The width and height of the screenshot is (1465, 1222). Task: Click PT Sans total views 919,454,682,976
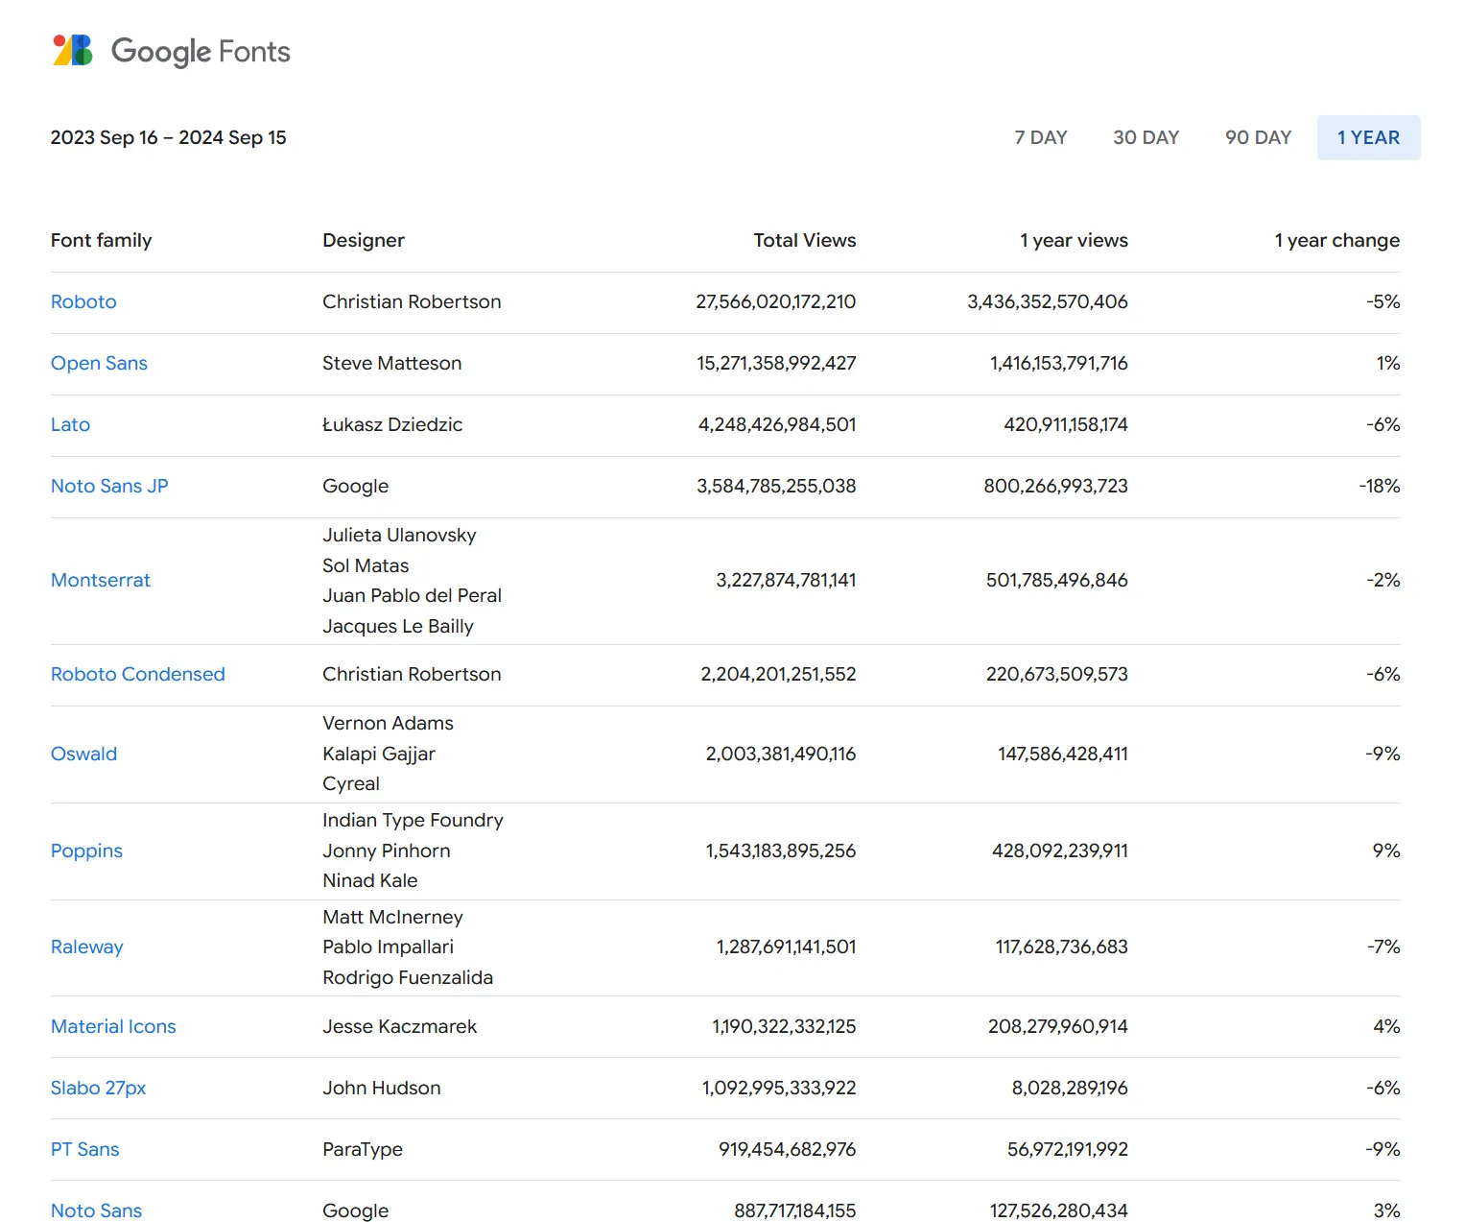click(x=787, y=1149)
